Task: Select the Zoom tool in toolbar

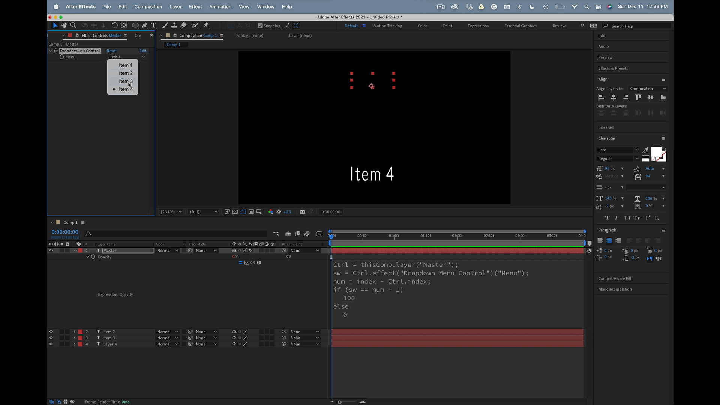Action: click(x=73, y=25)
